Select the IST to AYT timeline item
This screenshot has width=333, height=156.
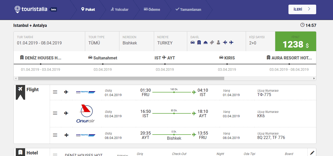(x=165, y=58)
